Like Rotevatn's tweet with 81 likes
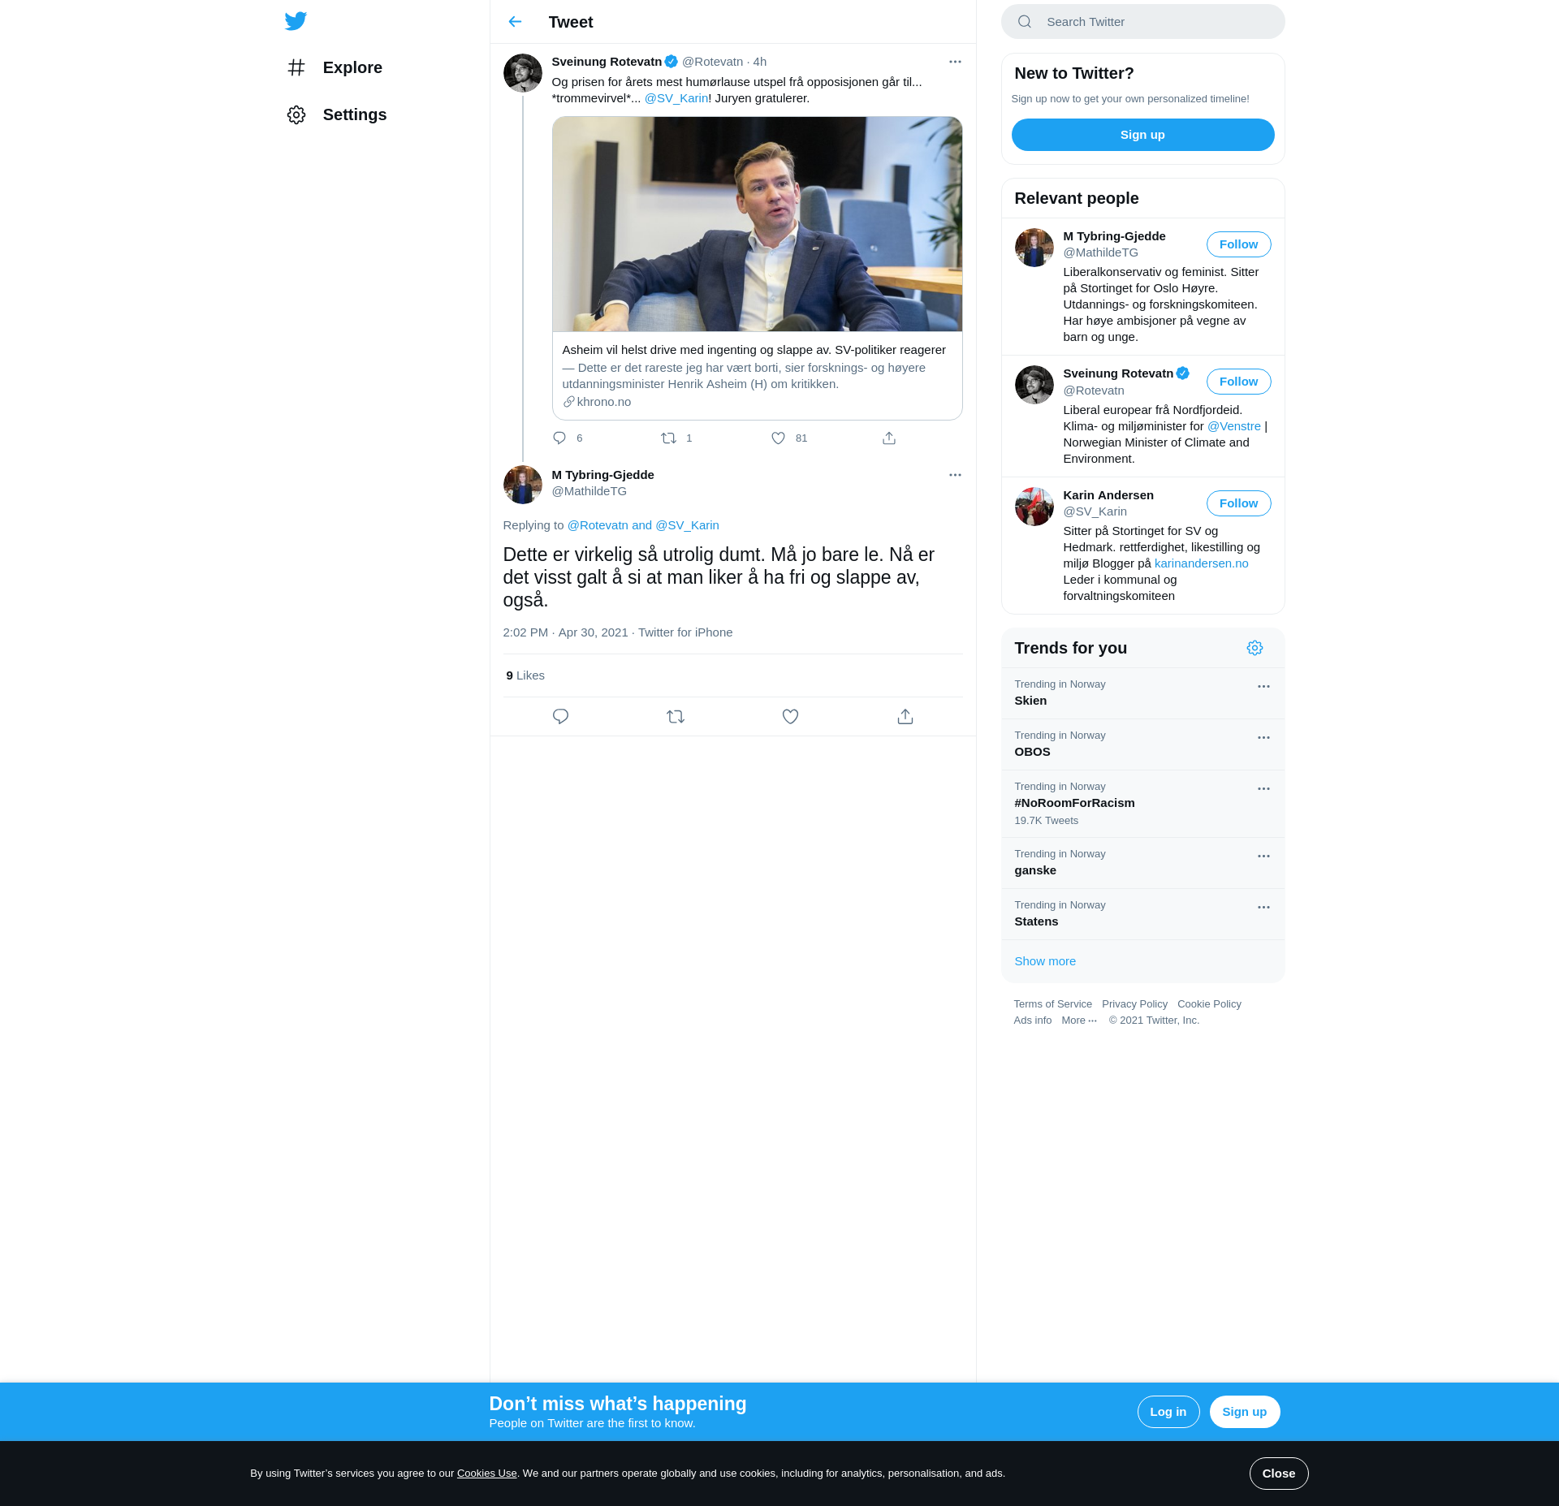 779,438
